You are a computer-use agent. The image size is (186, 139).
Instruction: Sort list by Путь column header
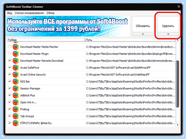(x=130, y=40)
